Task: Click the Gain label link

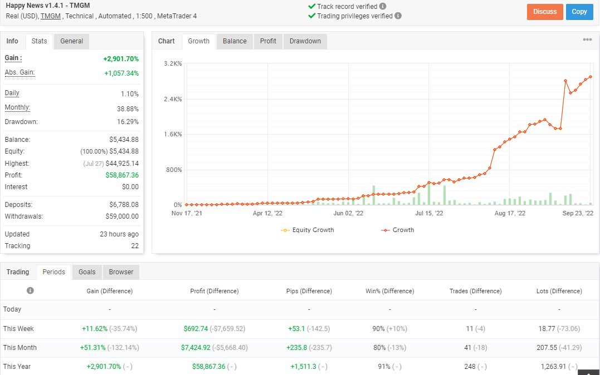Action: (13, 58)
